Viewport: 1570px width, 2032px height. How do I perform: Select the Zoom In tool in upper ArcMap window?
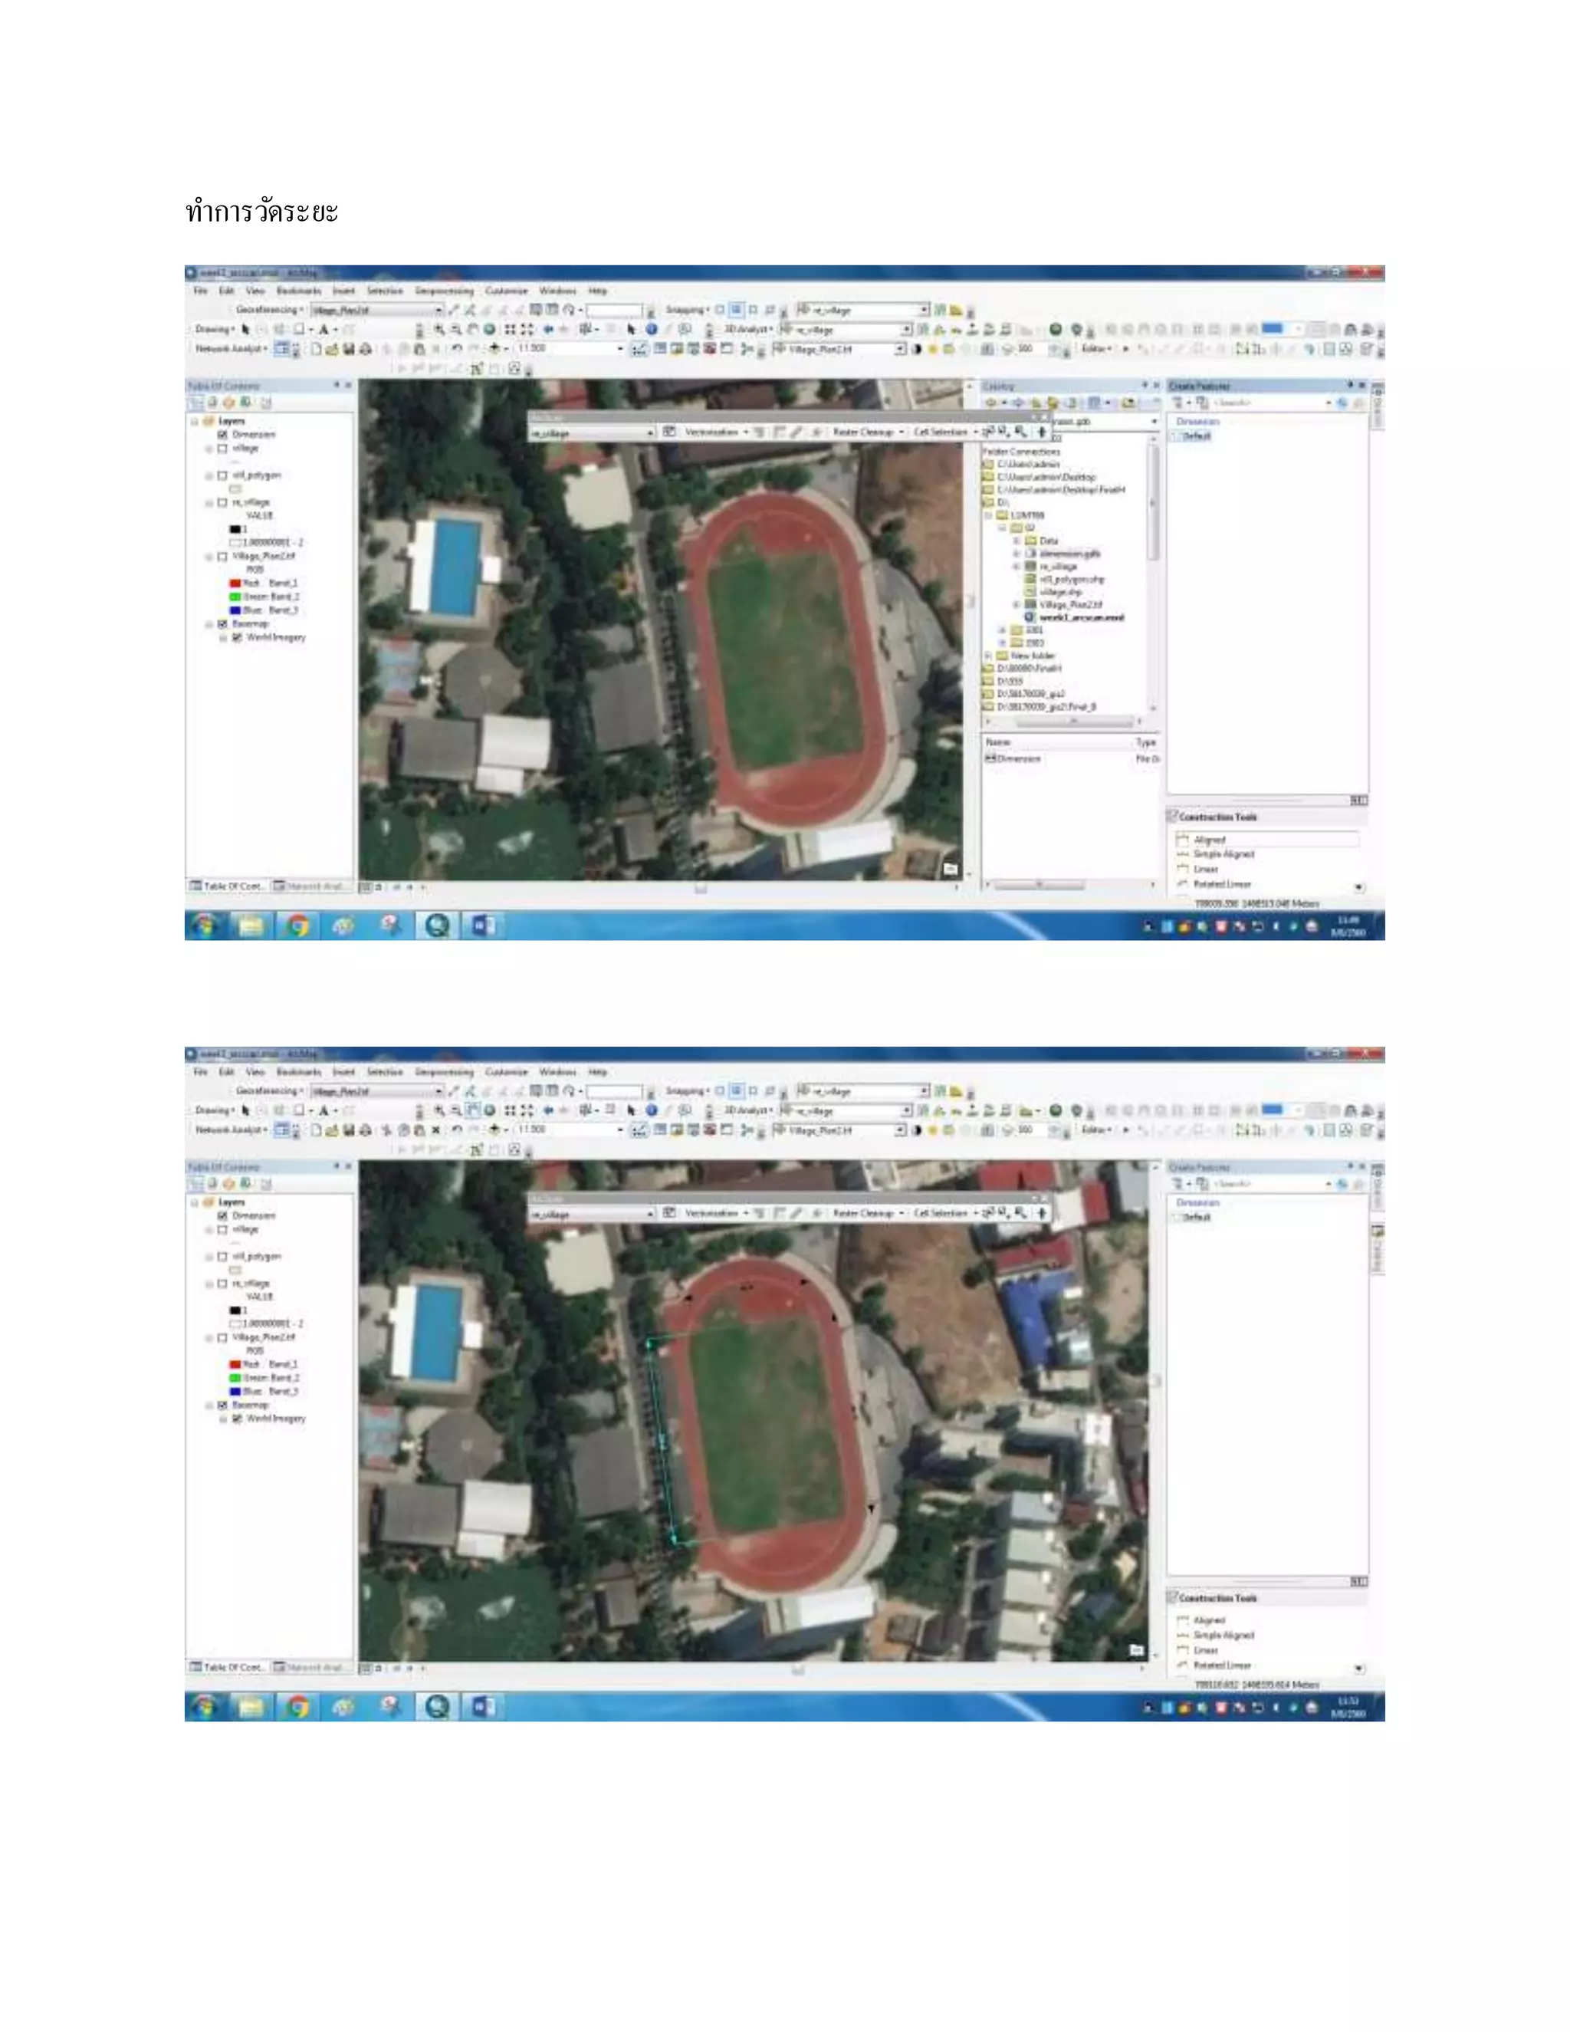coord(439,330)
